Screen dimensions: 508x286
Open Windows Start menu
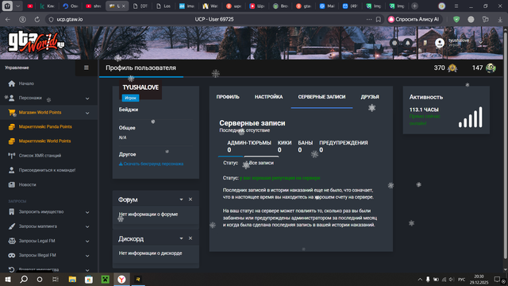click(x=8, y=280)
